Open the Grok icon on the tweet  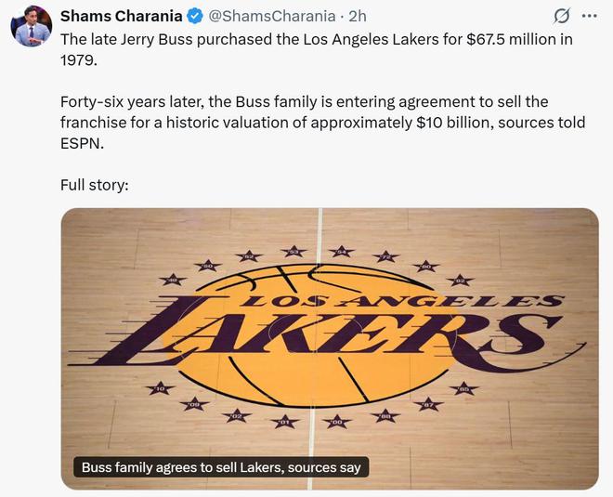point(561,16)
